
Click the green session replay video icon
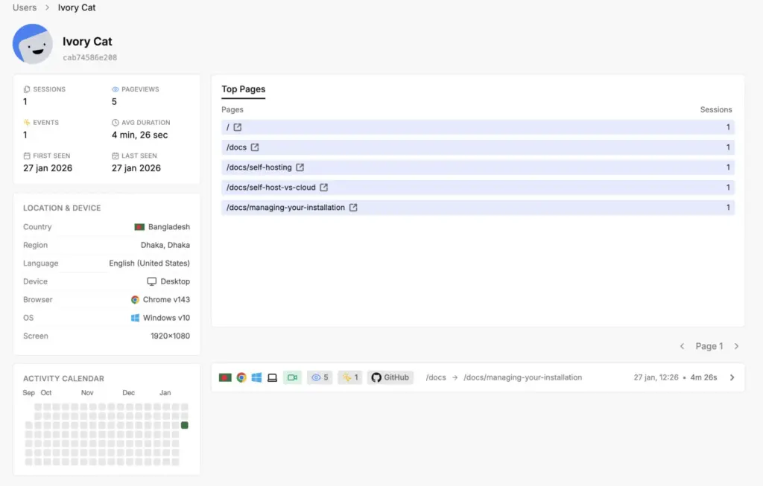[292, 377]
